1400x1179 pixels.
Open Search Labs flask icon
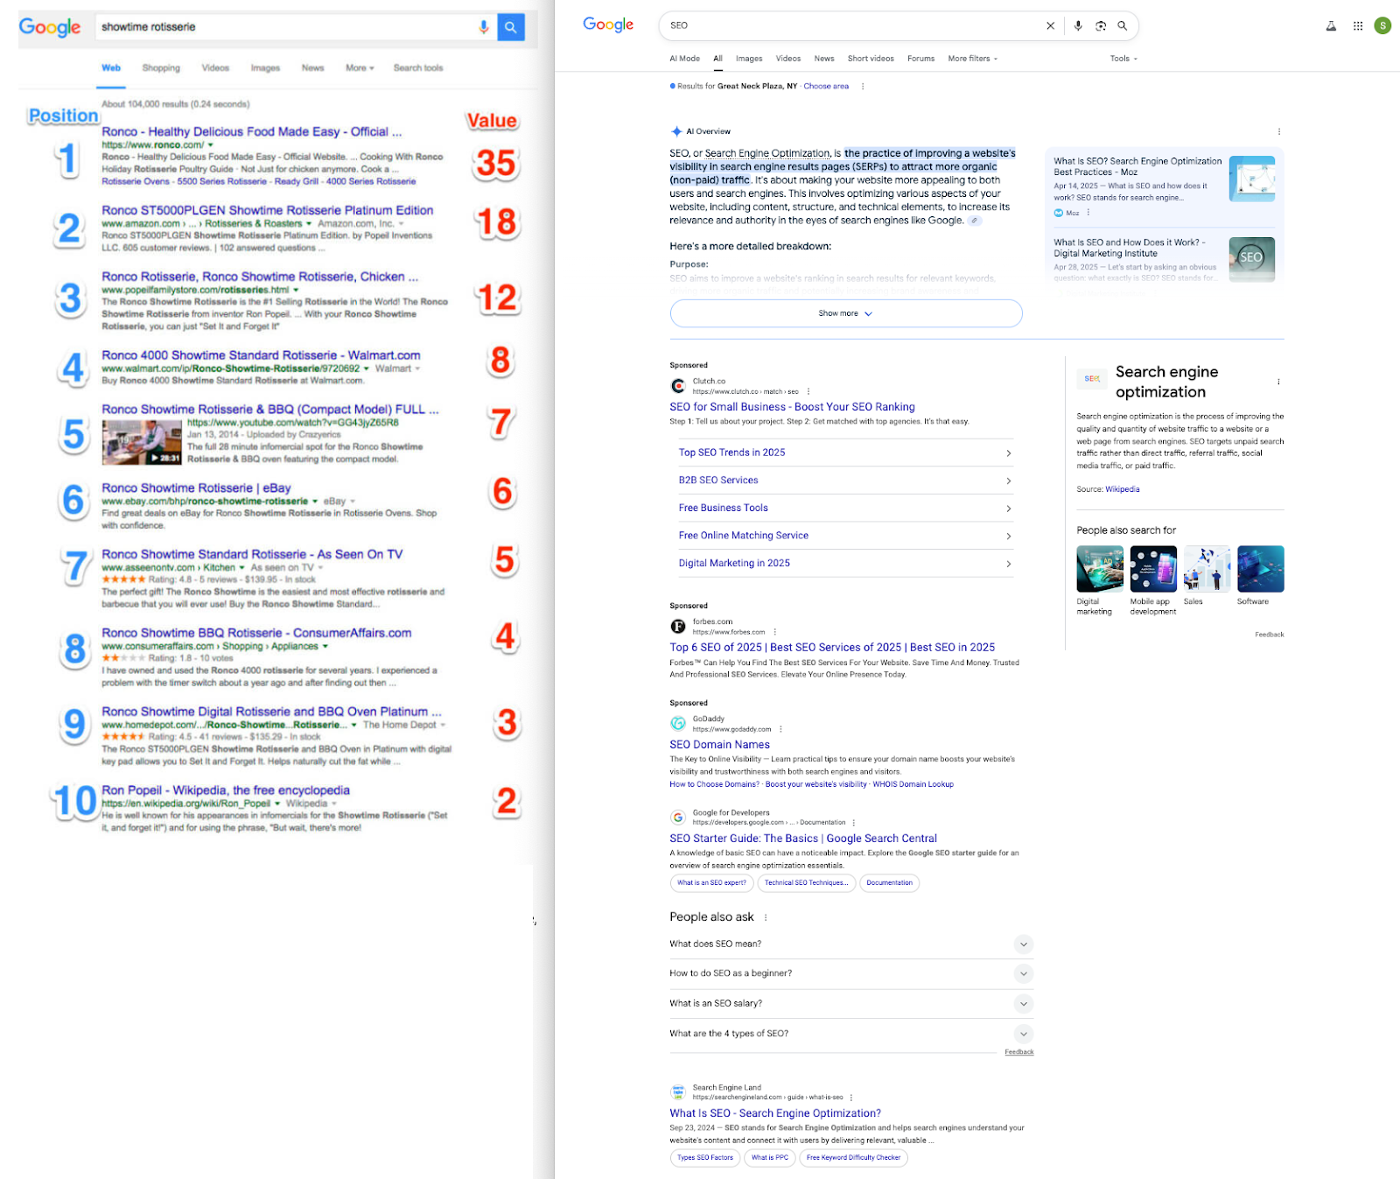[x=1331, y=26]
